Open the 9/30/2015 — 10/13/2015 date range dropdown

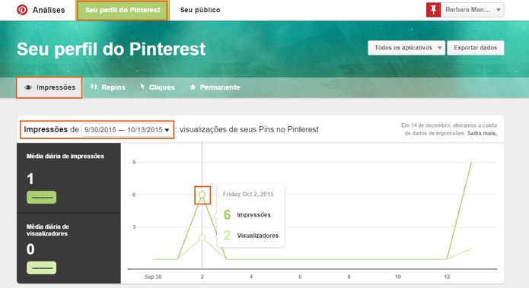(126, 130)
